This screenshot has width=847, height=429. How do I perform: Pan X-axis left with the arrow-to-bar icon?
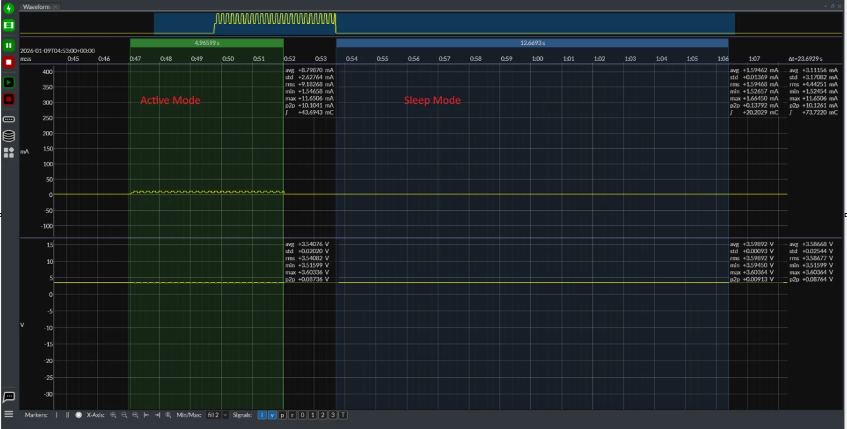click(146, 415)
